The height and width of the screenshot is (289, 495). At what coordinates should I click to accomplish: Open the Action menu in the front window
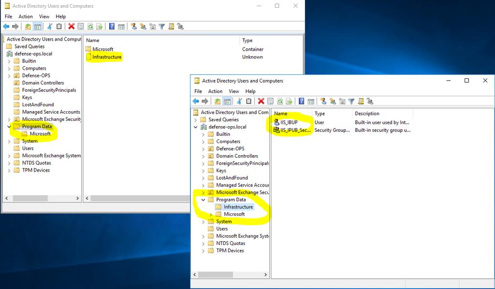(215, 91)
